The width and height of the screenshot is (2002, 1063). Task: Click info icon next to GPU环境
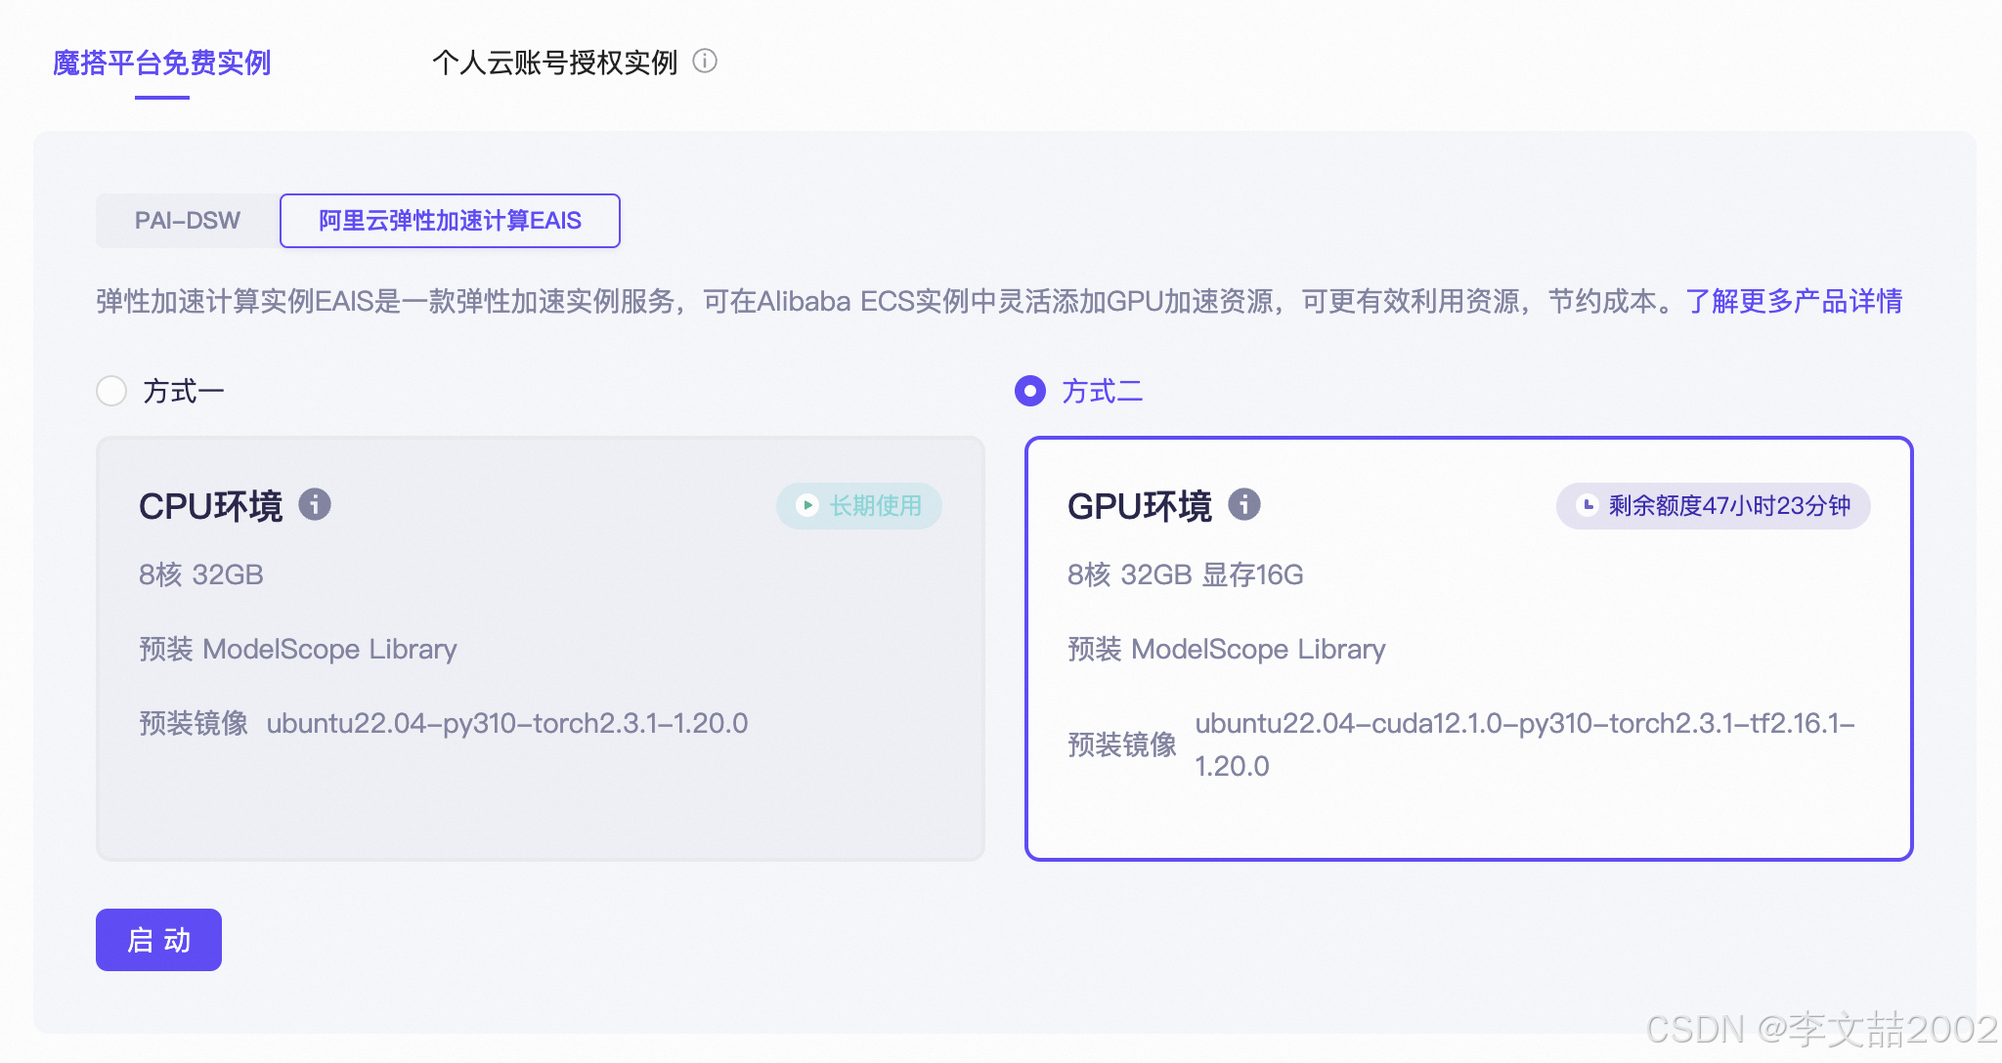coord(1244,504)
